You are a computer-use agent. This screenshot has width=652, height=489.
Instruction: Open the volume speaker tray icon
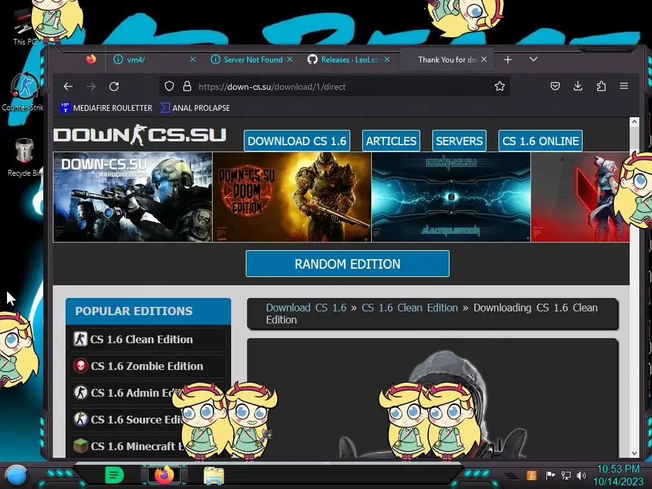point(581,475)
